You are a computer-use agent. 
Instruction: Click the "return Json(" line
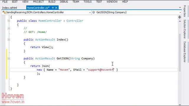pyautogui.click(x=40, y=66)
